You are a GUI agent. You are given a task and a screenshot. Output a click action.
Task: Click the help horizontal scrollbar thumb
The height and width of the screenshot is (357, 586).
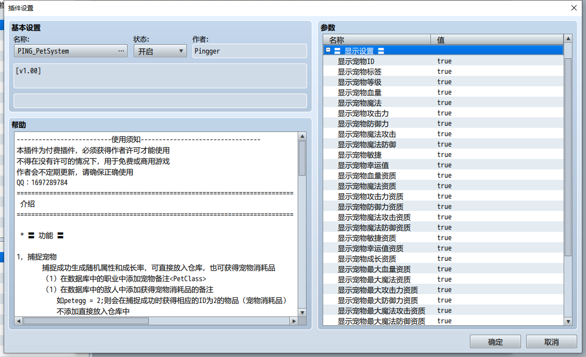[86, 321]
